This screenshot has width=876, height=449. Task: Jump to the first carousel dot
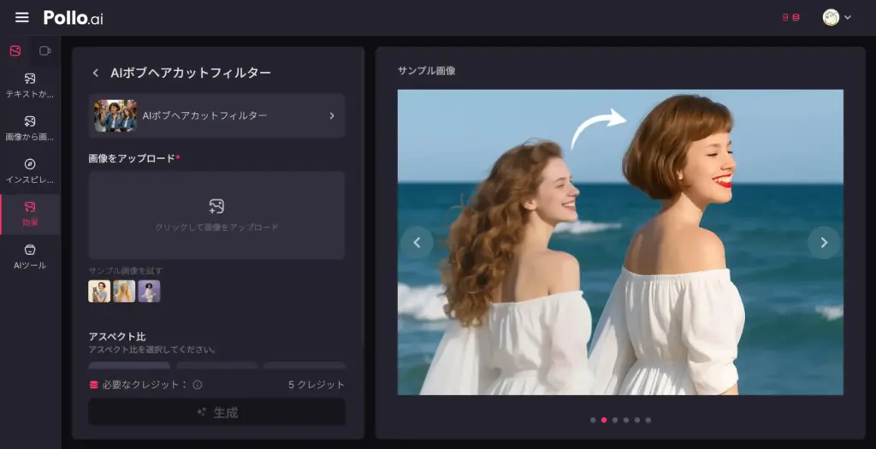(x=593, y=420)
